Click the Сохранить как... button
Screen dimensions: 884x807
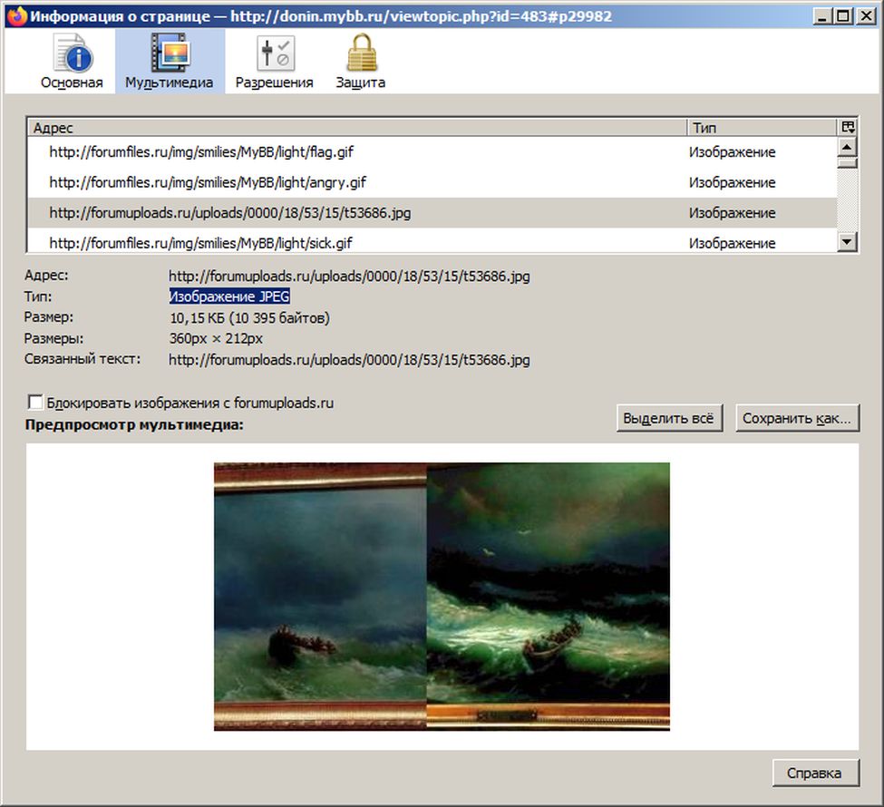797,418
